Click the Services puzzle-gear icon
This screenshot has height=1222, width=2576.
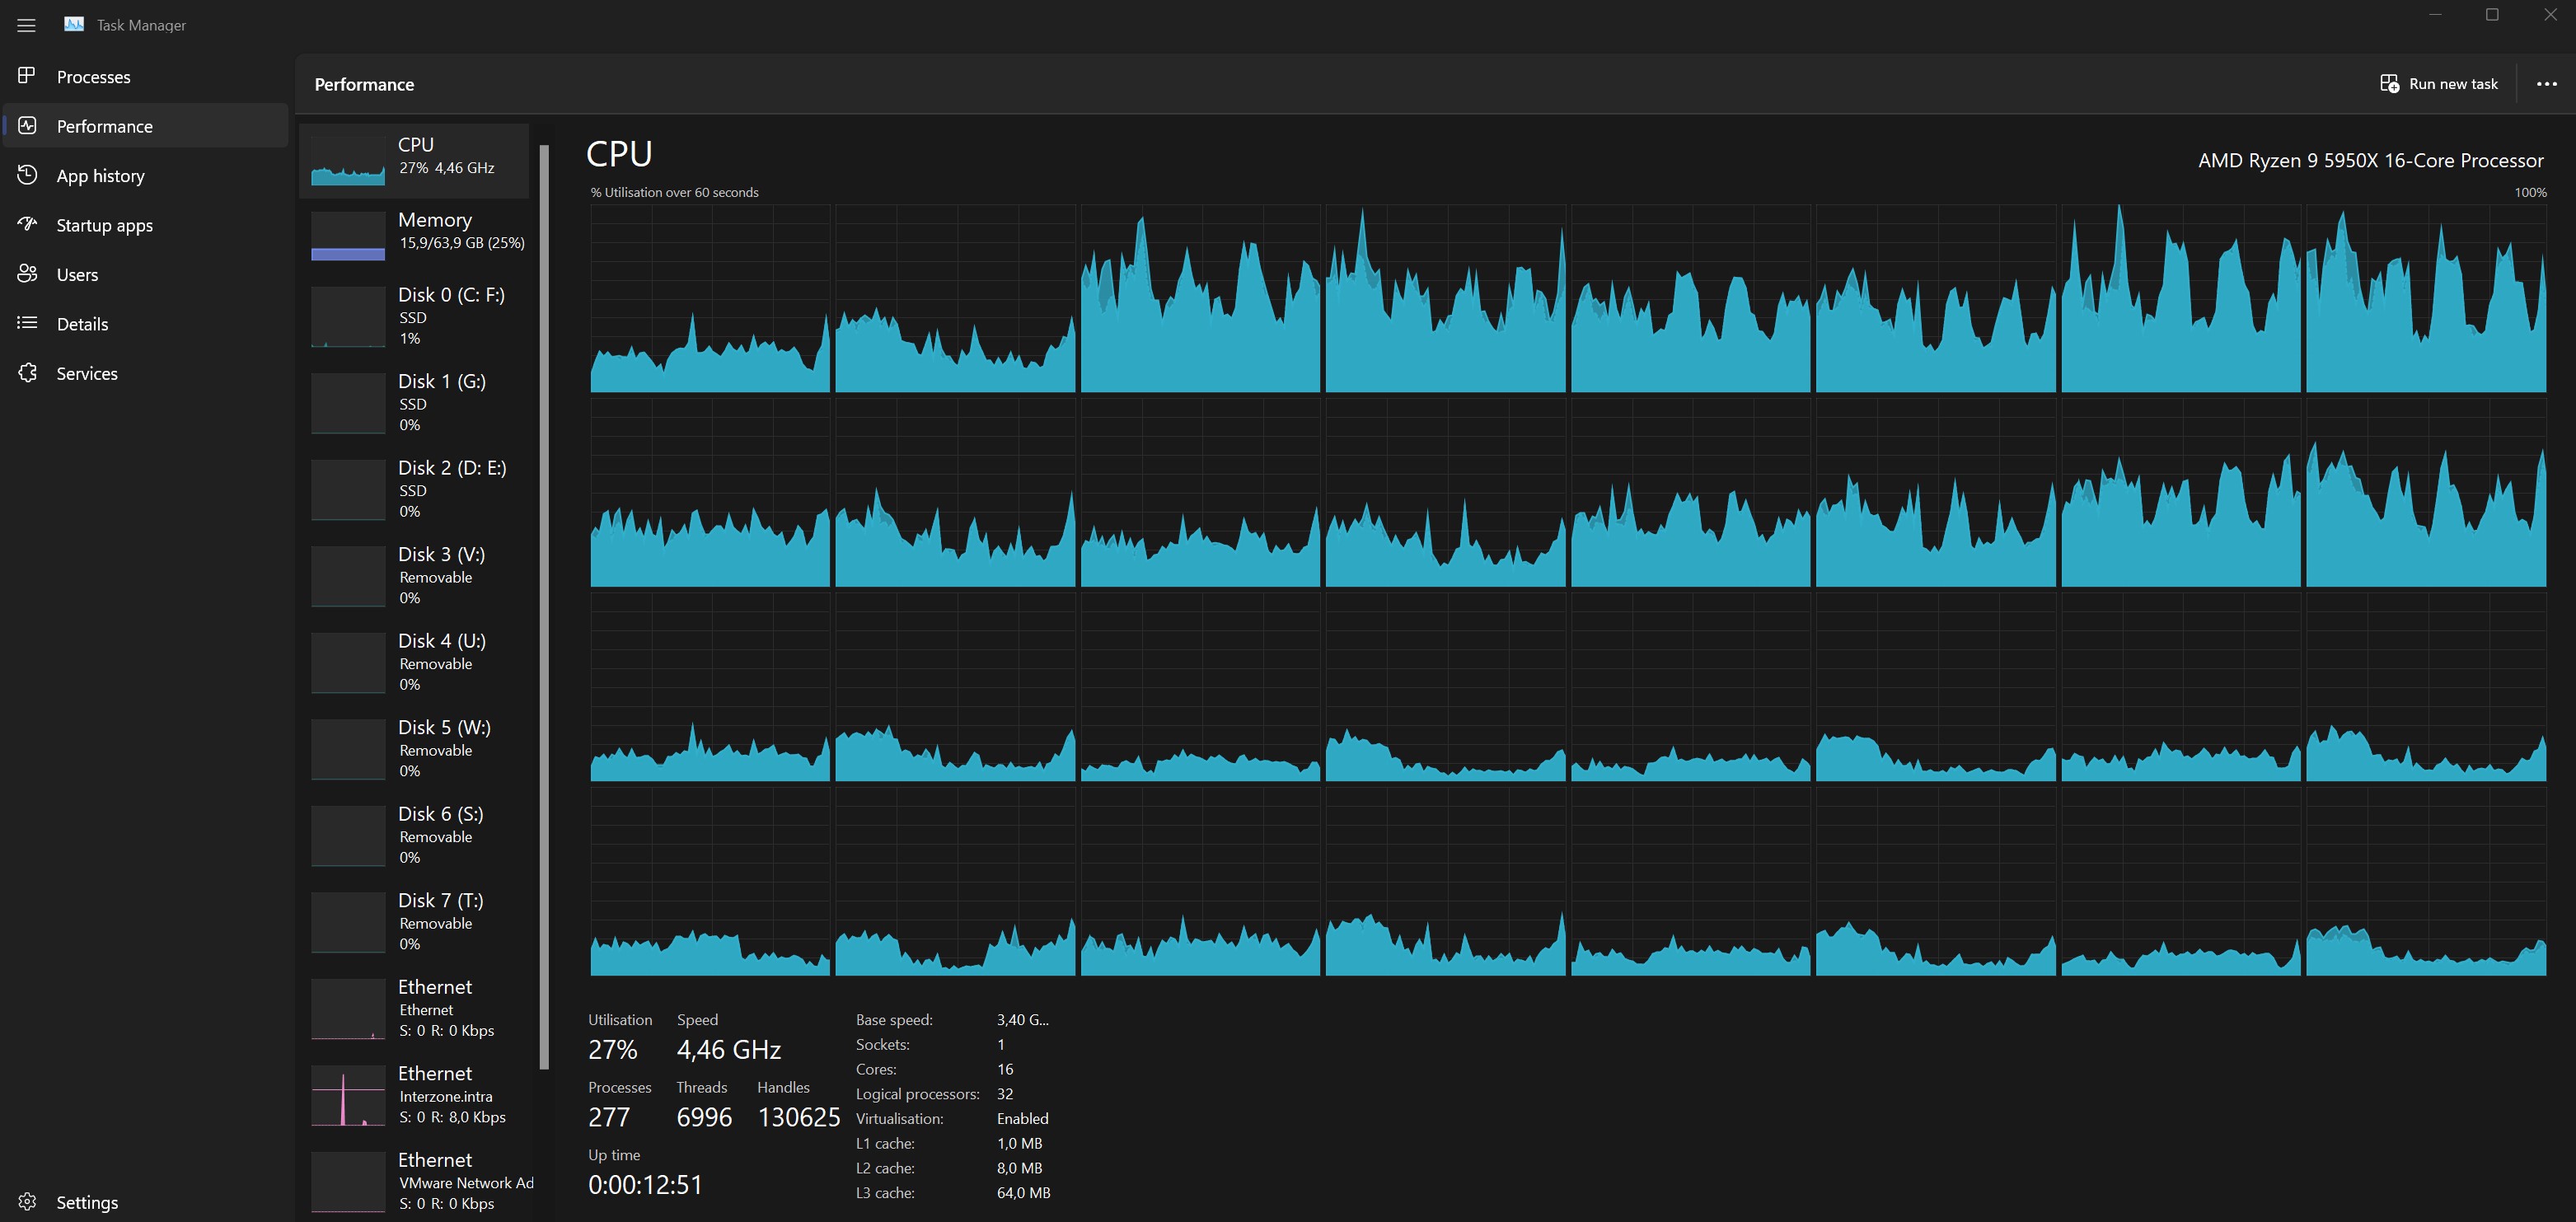click(x=27, y=373)
